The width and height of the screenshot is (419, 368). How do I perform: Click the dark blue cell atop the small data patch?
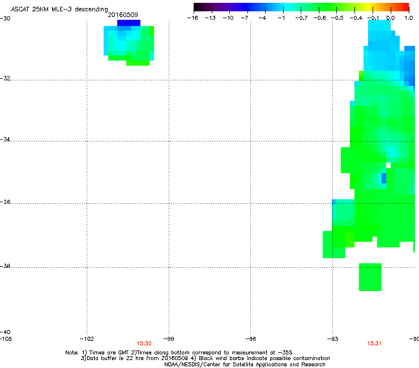129,23
